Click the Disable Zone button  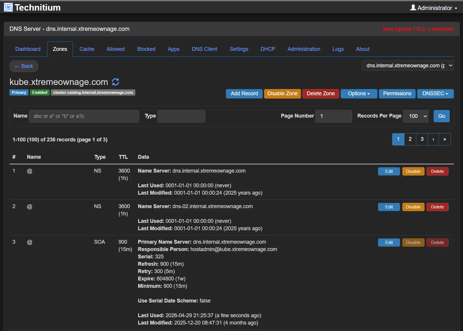(x=282, y=93)
